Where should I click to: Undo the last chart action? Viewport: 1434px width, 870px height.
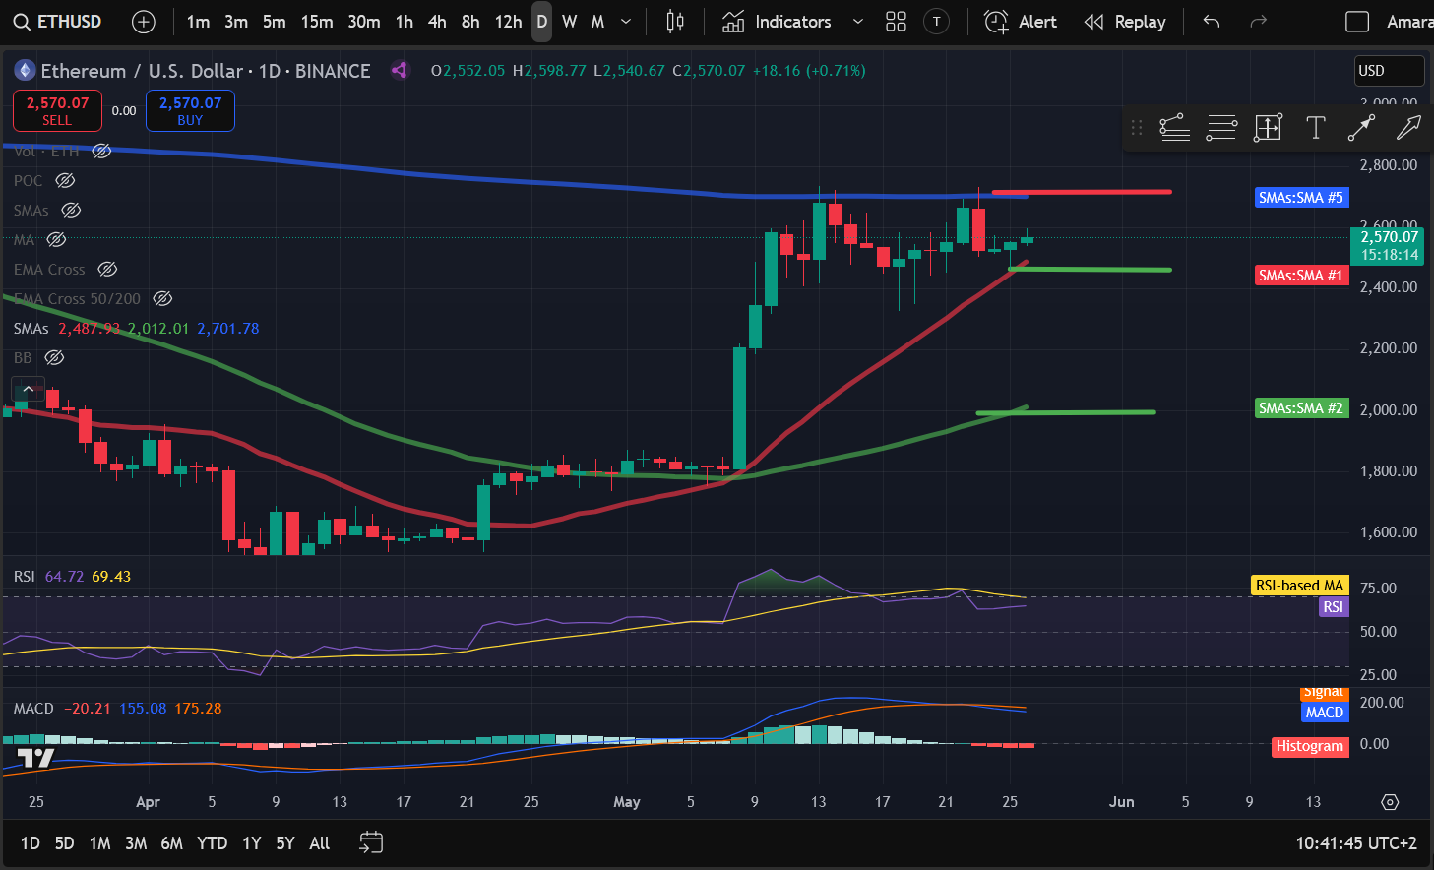[1212, 22]
